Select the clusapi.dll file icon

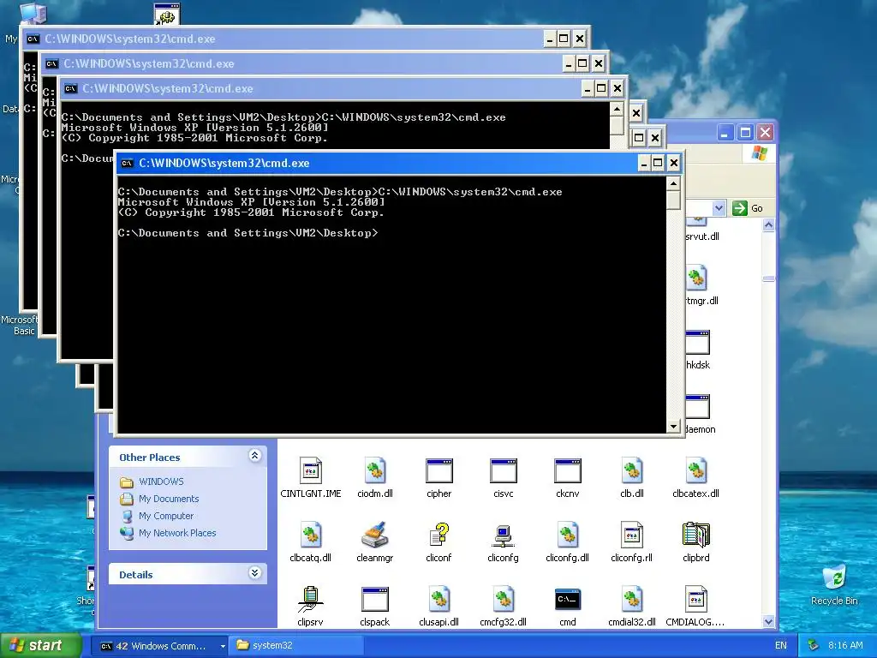click(439, 599)
